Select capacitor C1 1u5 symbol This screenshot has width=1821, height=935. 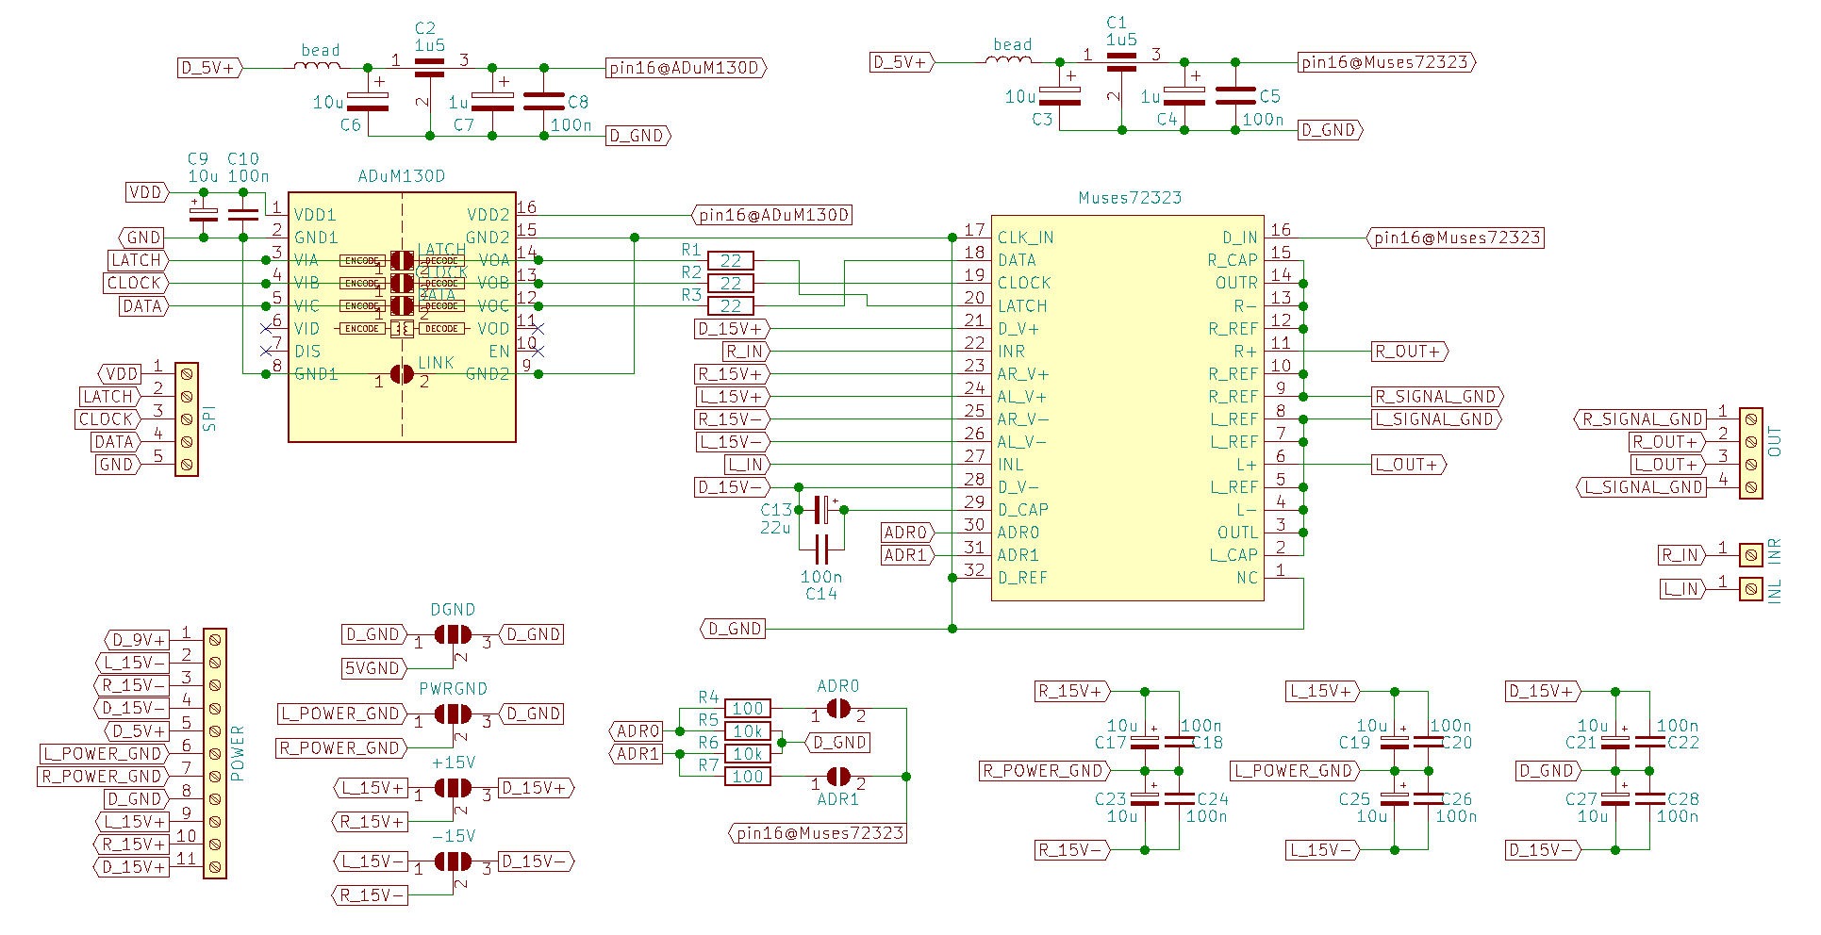[x=1121, y=61]
